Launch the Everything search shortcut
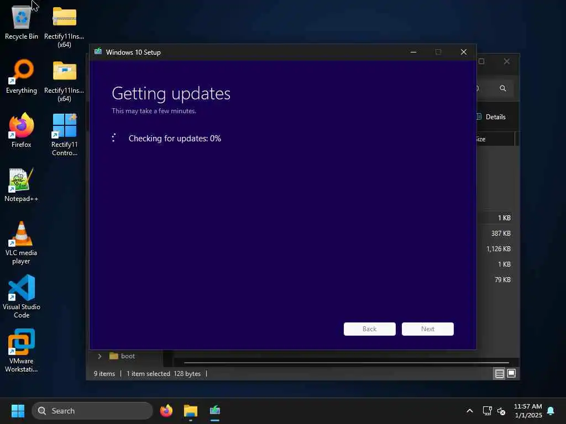Screen dimensions: 566x424 click(22, 76)
